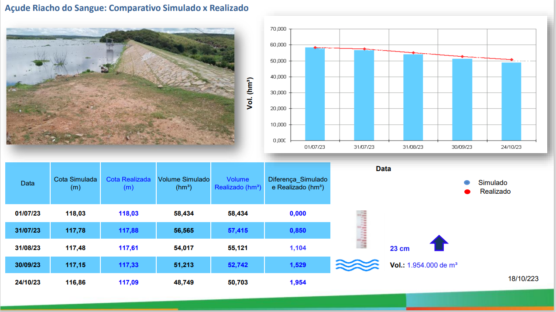The width and height of the screenshot is (556, 312).
Task: Select the 24/10/23 date cell in table
Action: [x=27, y=282]
